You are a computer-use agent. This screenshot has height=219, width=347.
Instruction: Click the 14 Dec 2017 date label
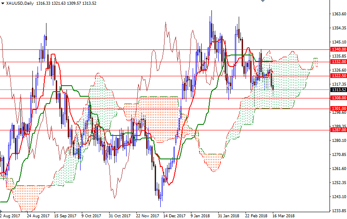(174, 216)
